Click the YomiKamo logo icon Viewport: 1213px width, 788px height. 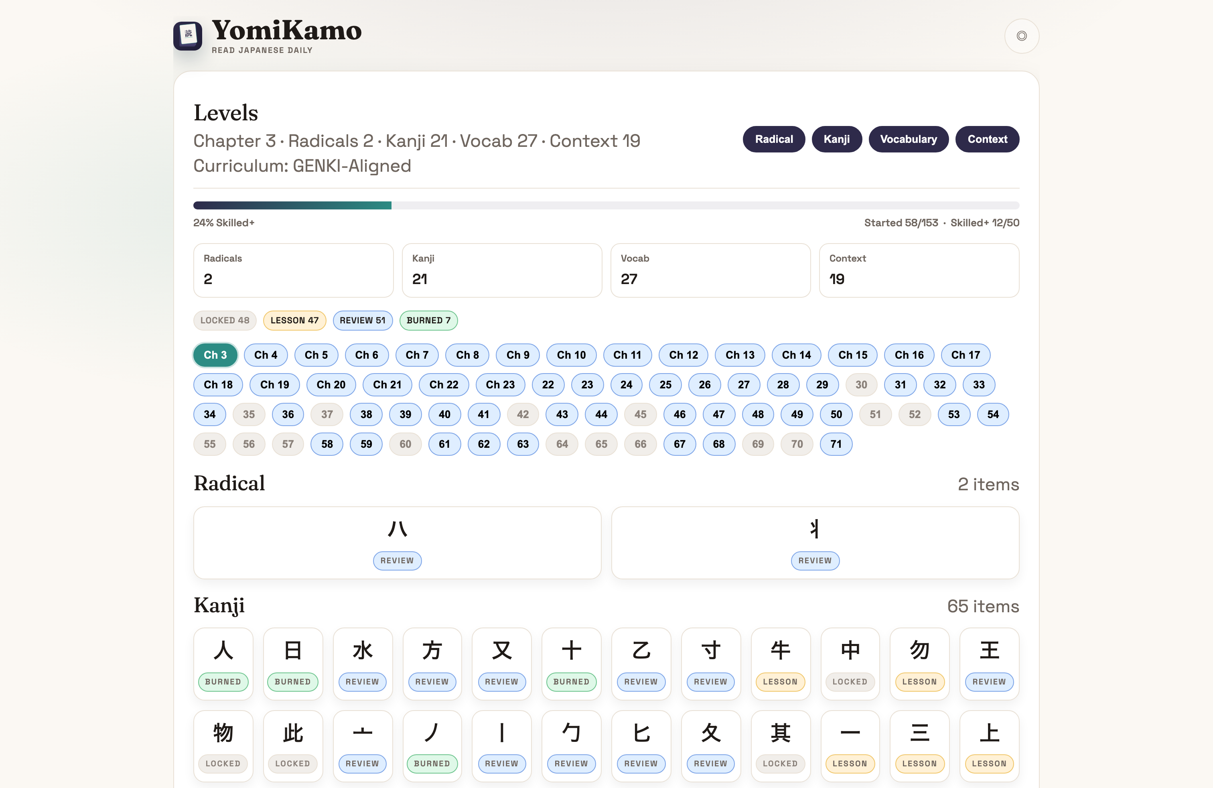click(188, 36)
